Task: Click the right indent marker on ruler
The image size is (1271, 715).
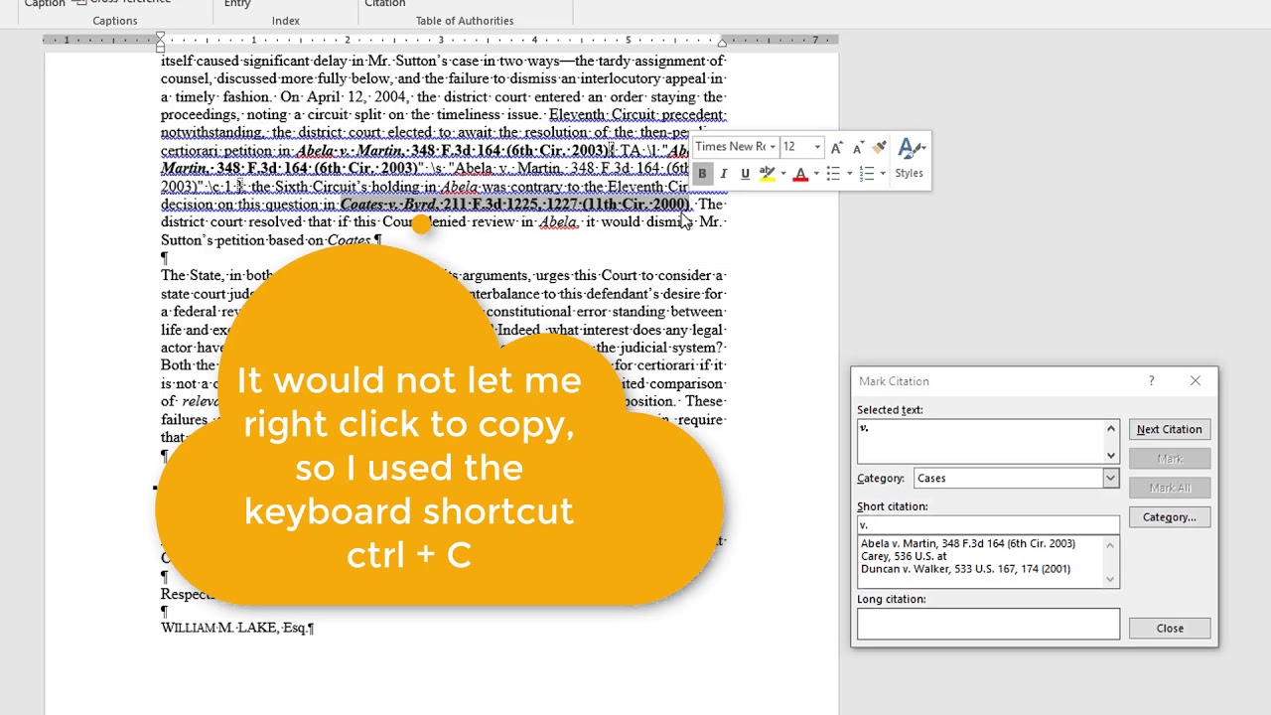Action: coord(722,42)
